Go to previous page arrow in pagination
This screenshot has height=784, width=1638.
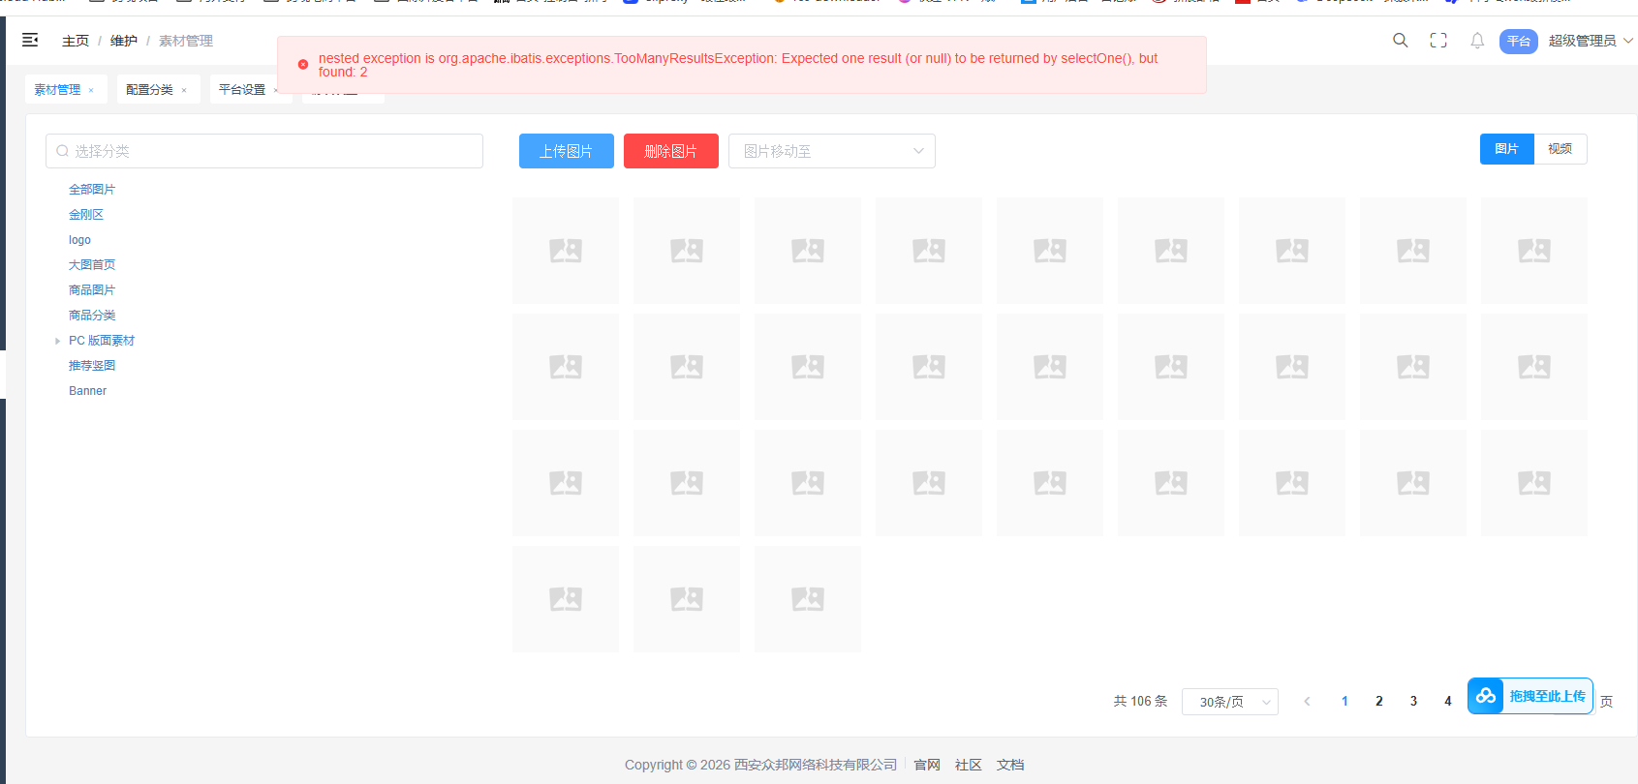(1307, 702)
